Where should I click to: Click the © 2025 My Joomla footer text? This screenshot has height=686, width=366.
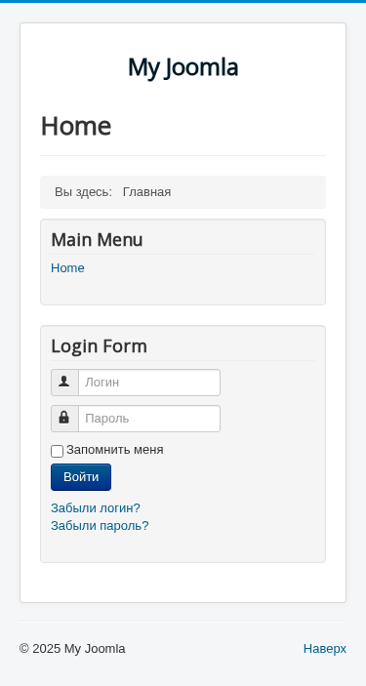72,648
